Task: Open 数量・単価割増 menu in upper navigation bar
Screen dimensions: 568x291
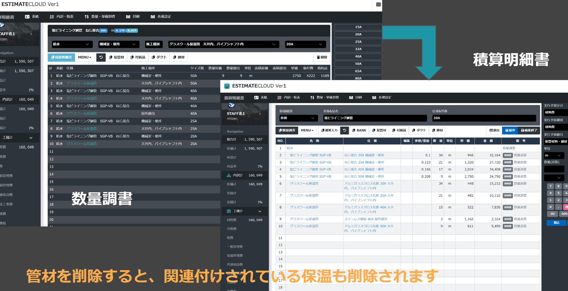Action: pyautogui.click(x=100, y=17)
